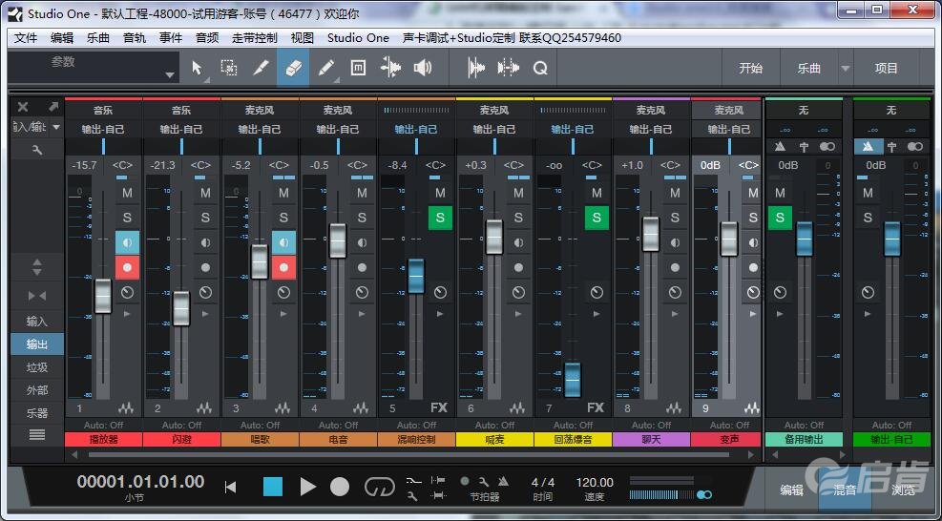This screenshot has height=521, width=942.
Task: Select the 垃圾 tab in the sidebar
Action: pyautogui.click(x=37, y=367)
